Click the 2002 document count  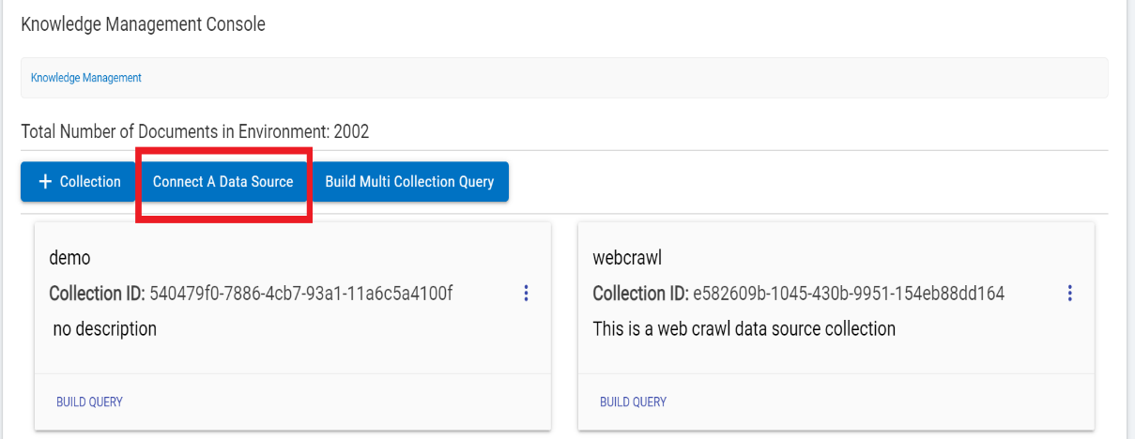[x=351, y=131]
